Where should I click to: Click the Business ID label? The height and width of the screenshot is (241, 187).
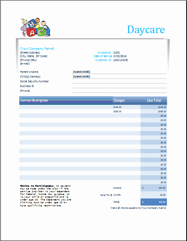point(27,86)
